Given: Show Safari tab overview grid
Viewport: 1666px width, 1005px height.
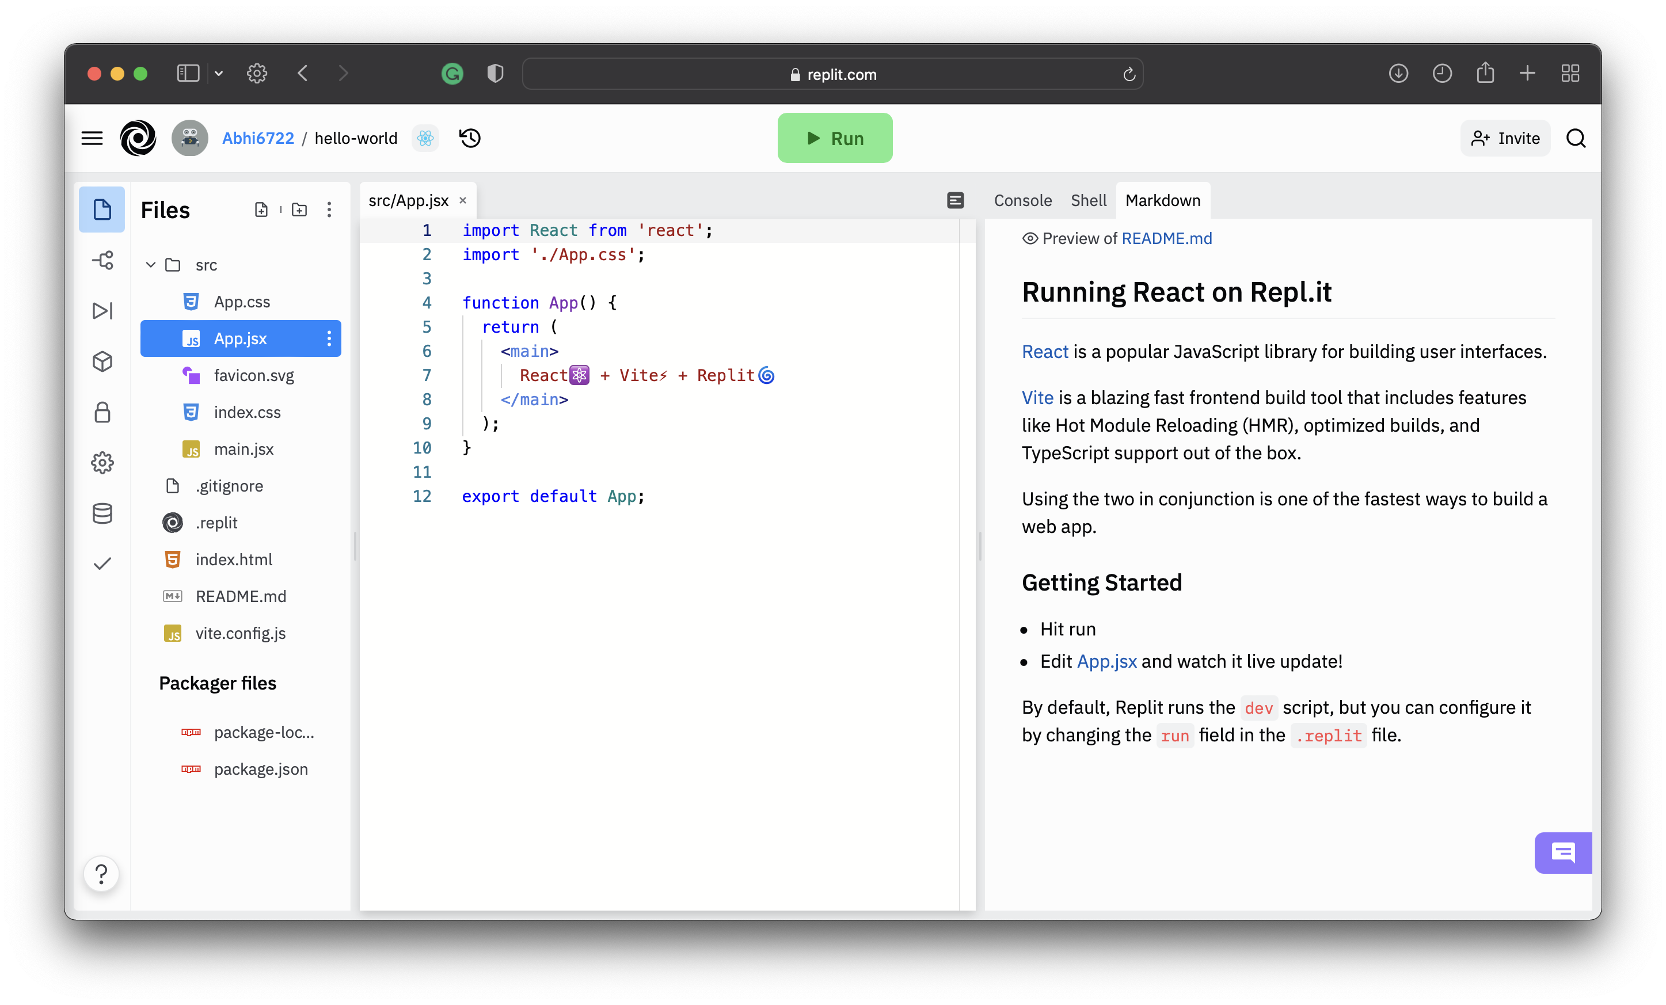Looking at the screenshot, I should coord(1570,73).
